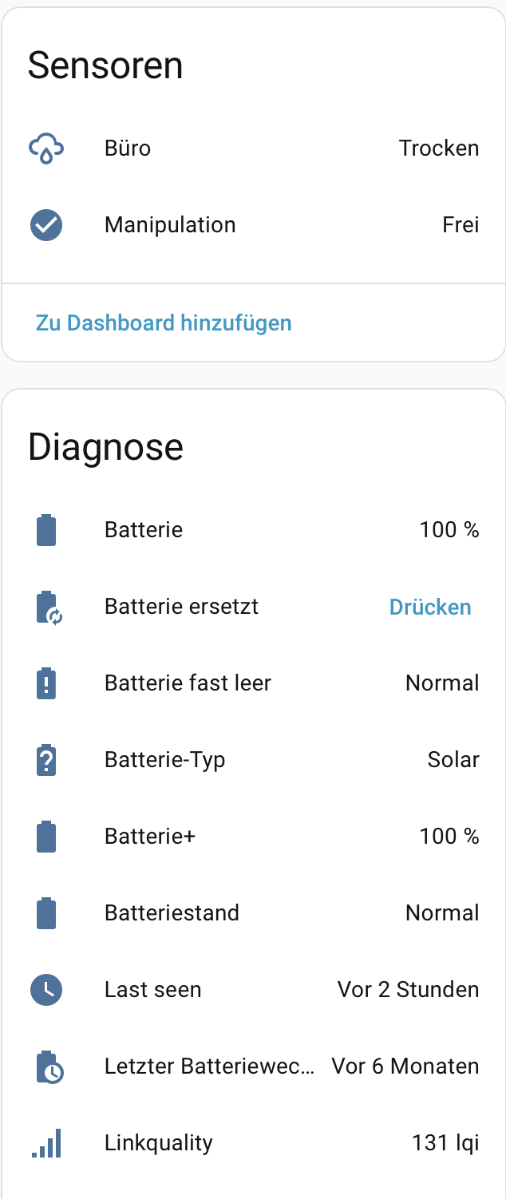Click the Batterie+ battery icon
This screenshot has width=506, height=1199.
coord(46,837)
